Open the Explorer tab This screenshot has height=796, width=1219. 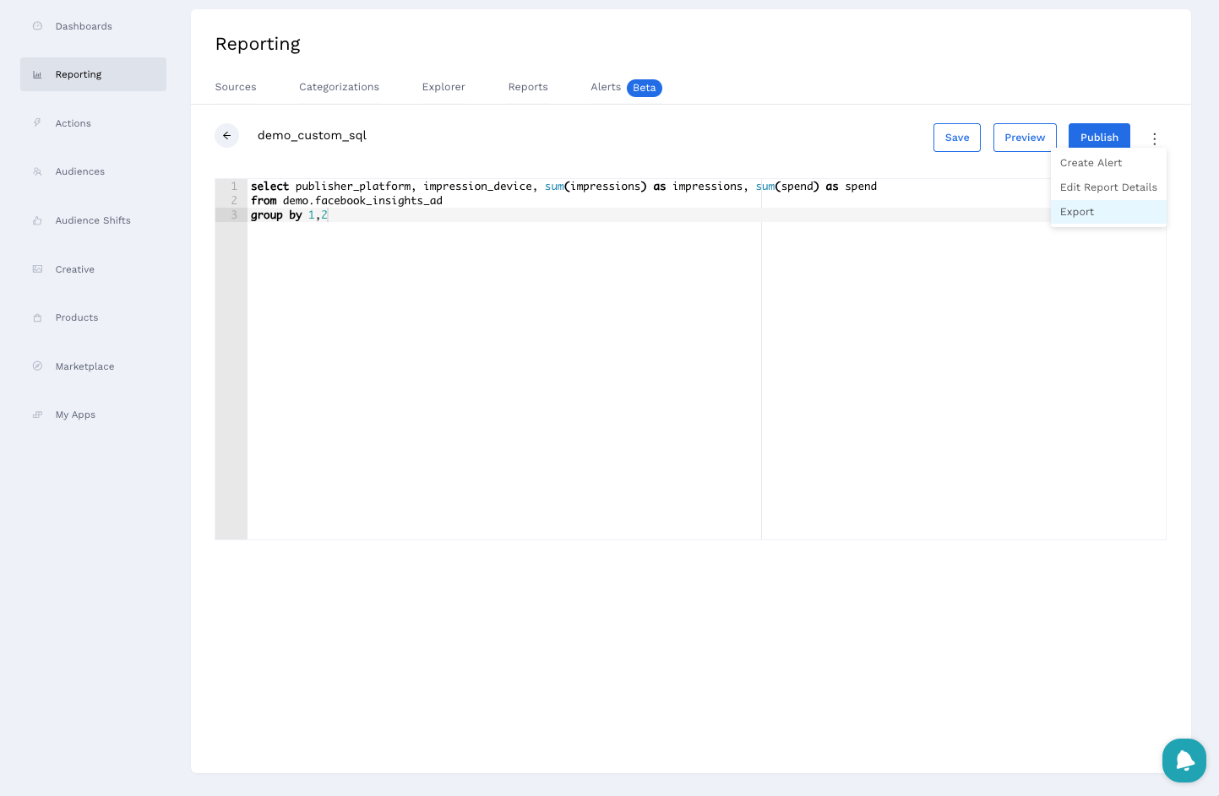[444, 87]
